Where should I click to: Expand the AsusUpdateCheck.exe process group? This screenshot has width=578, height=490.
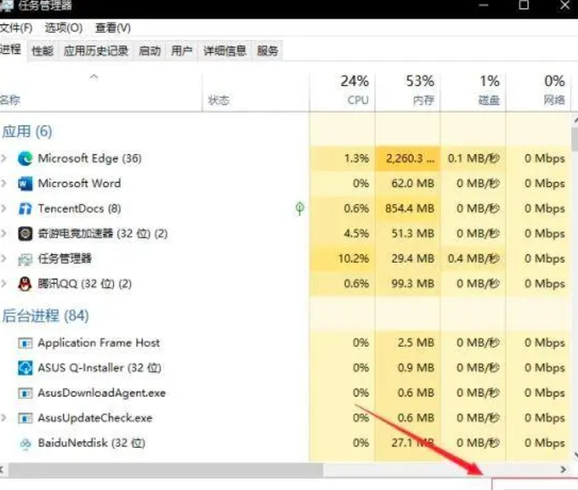[4, 418]
